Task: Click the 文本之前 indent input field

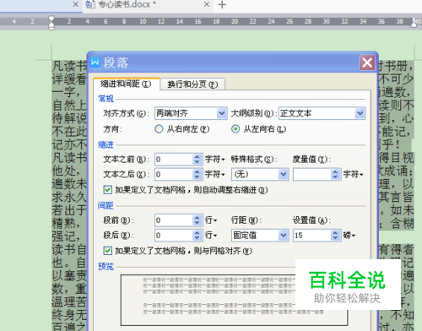Action: (174, 160)
